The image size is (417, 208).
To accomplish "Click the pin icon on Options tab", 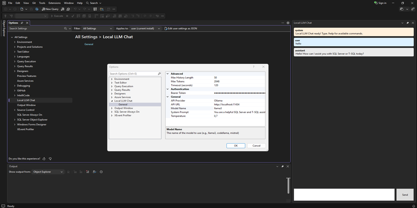I will tap(22, 23).
